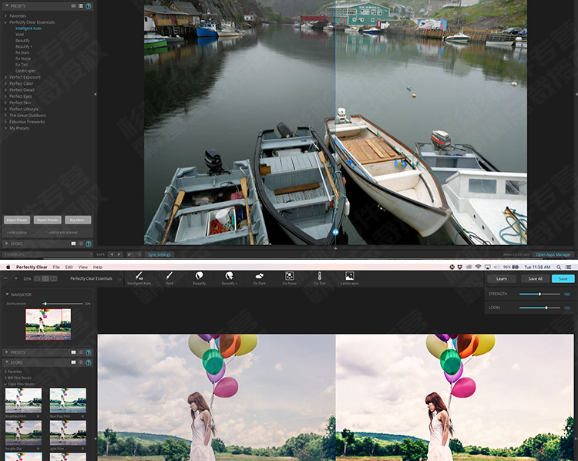The image size is (578, 461).
Task: Open Perfectly Clear Essentials preset dropdown
Action: (x=96, y=279)
